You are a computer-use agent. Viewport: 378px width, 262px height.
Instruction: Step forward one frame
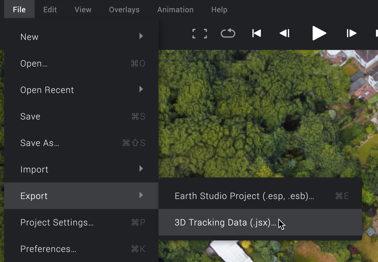pyautogui.click(x=351, y=33)
